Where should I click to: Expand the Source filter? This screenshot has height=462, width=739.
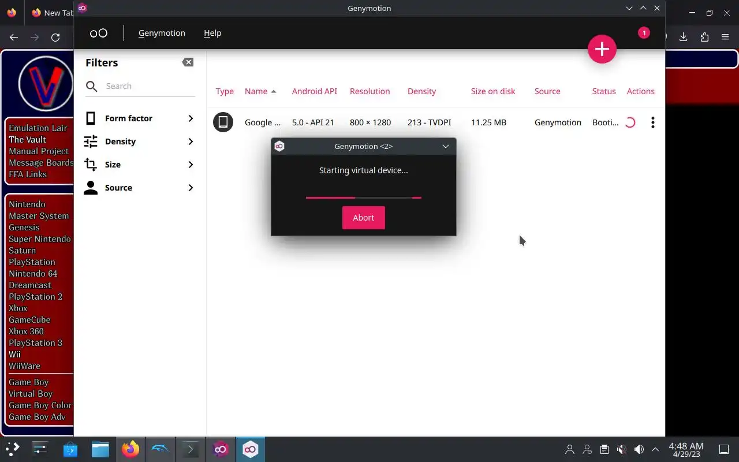pyautogui.click(x=191, y=188)
